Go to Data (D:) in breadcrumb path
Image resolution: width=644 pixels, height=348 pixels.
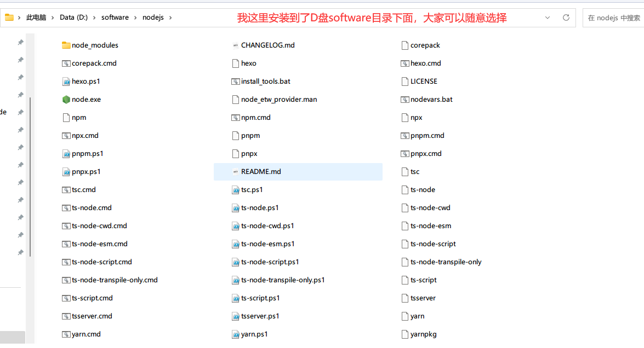pos(74,18)
